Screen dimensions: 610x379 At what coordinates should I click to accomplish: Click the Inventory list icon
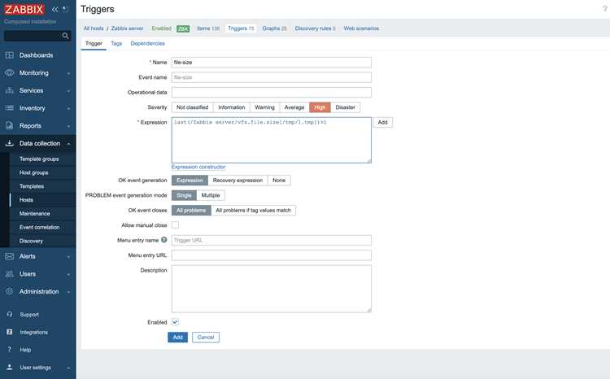pos(9,108)
